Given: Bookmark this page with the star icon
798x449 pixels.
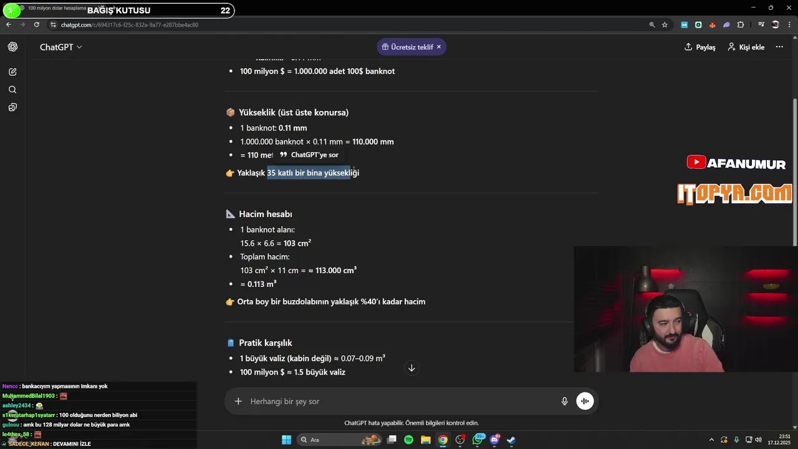Looking at the screenshot, I should (x=665, y=25).
